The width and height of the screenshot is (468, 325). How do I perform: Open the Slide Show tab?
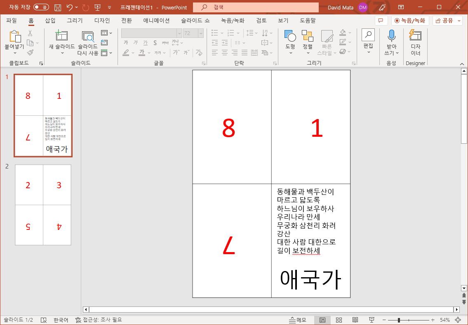195,21
